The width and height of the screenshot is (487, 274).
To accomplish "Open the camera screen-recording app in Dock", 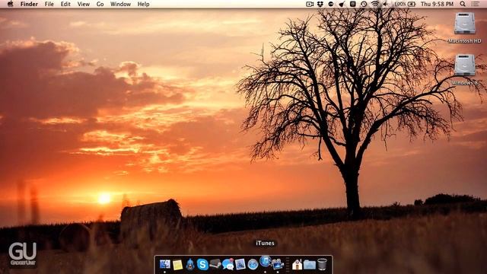I will click(x=277, y=264).
